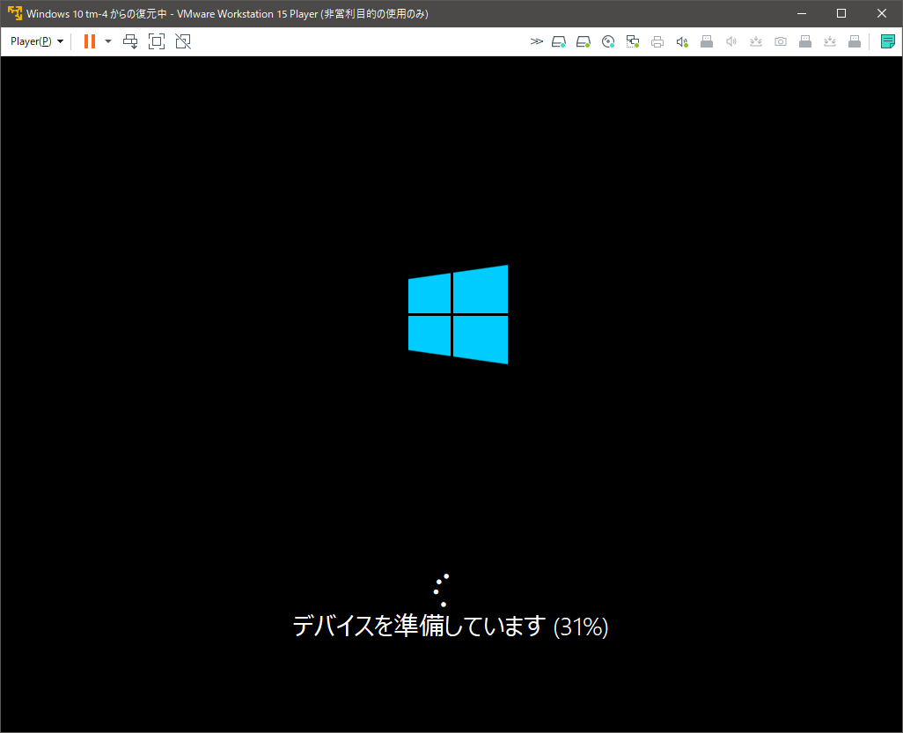Click the hard disk icon with the green indicator

tap(584, 41)
